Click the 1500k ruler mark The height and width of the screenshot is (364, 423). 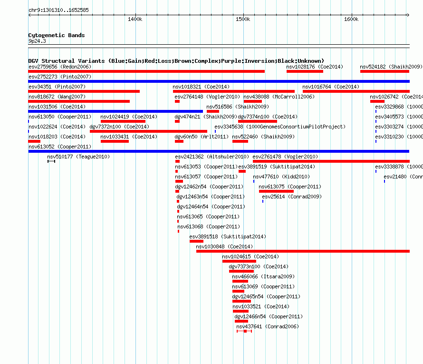[243, 19]
